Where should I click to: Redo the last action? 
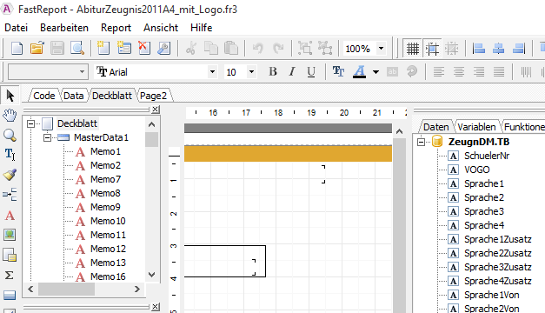pos(278,49)
